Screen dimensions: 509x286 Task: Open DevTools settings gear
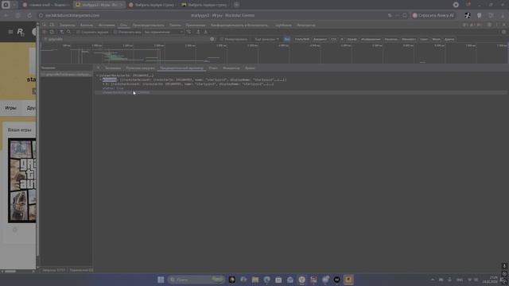click(490, 25)
